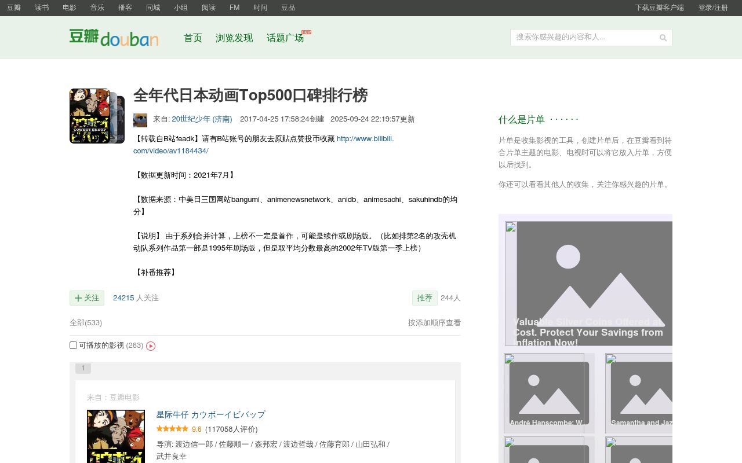
Task: Open the Valuable Silver Coins ad image
Action: (588, 284)
